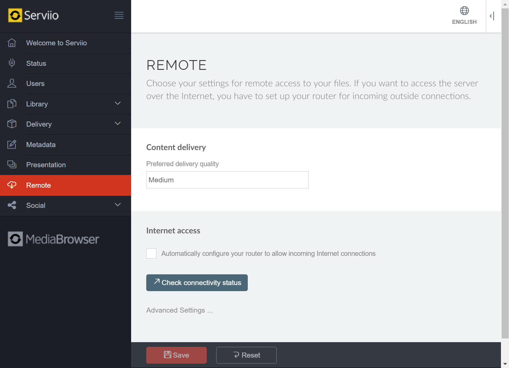This screenshot has width=509, height=368.
Task: Expand the Social submenu chevron
Action: pos(118,205)
